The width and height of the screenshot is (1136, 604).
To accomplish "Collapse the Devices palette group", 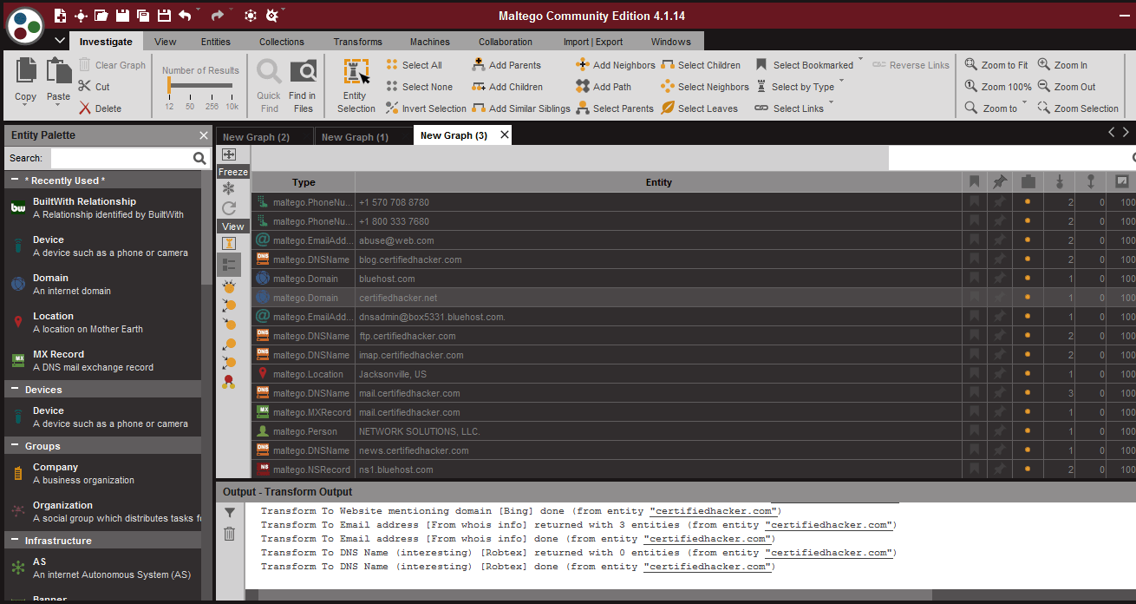I will (x=15, y=390).
